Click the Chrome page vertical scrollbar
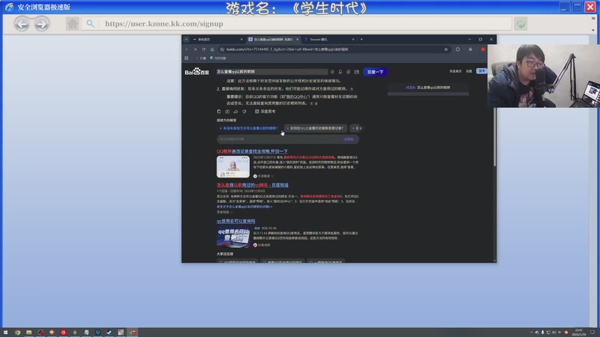The height and width of the screenshot is (337, 600). click(x=494, y=137)
